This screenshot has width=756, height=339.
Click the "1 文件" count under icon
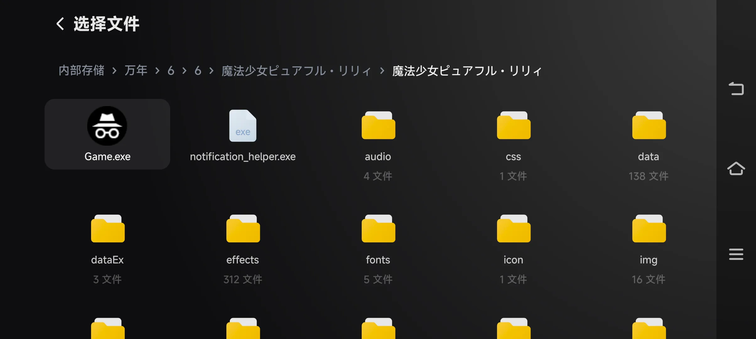[x=513, y=279]
